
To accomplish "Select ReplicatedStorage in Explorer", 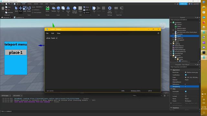I will tap(180, 50).
